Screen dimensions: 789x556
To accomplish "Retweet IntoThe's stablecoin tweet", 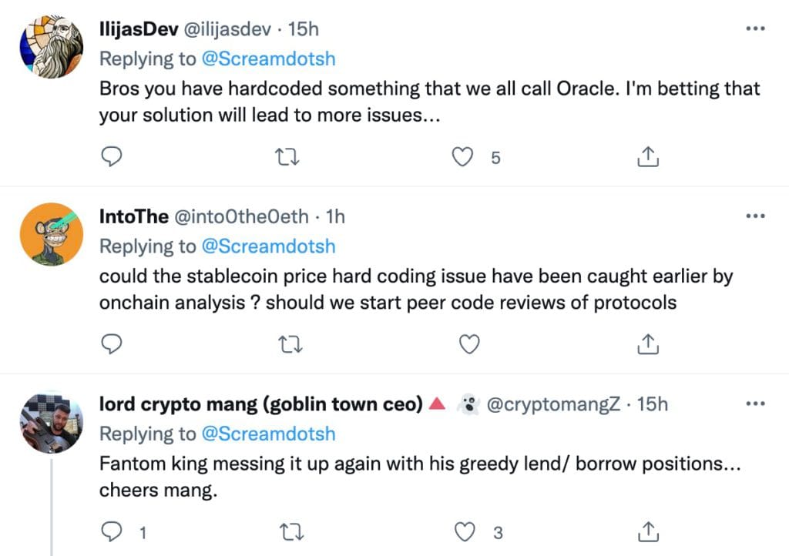I will point(288,344).
